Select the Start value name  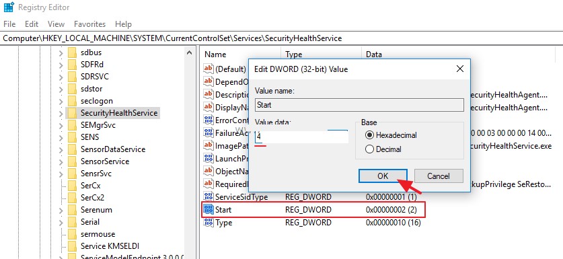pos(223,210)
